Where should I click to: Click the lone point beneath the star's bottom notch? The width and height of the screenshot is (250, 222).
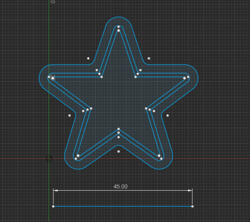tap(118, 151)
